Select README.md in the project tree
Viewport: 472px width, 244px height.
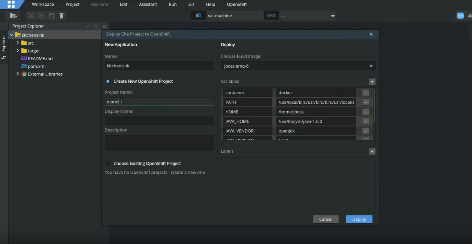pos(40,59)
